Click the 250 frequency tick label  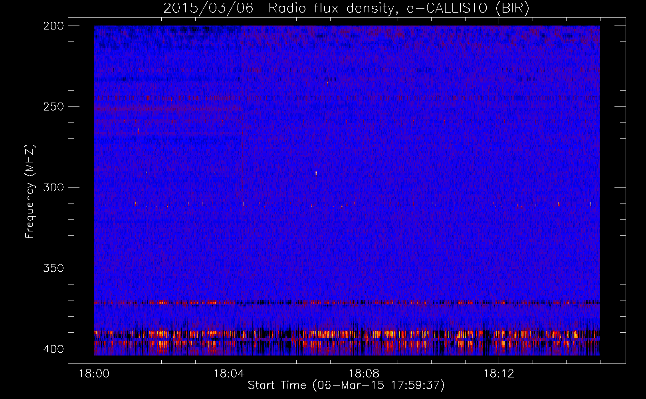(x=54, y=107)
